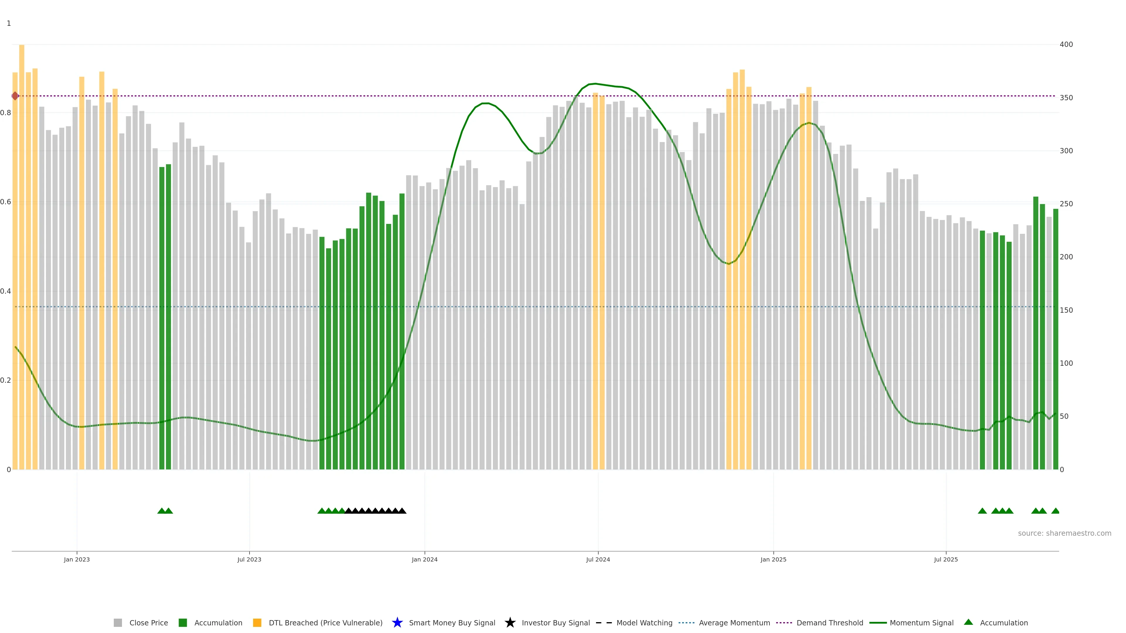Click the black Investor Buy Signal star
The image size is (1126, 633).
coord(510,622)
